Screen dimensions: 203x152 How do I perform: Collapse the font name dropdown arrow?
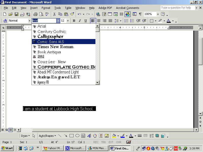coord(58,21)
